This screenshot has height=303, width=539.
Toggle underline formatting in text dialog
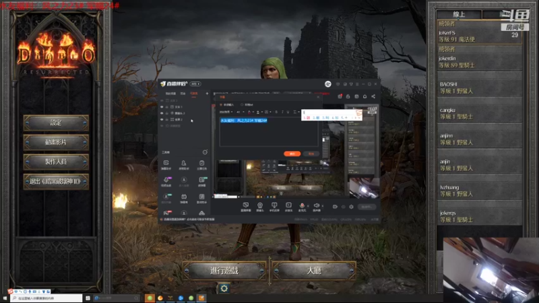288,112
